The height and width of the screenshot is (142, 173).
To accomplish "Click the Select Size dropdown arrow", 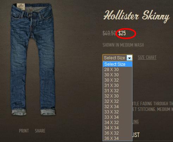I will pos(129,58).
